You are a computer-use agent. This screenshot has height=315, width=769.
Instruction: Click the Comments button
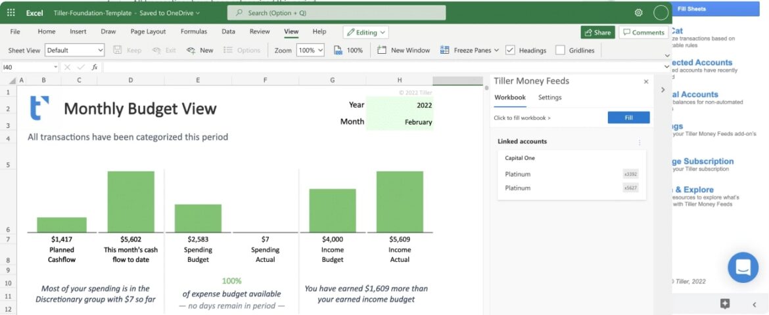644,32
